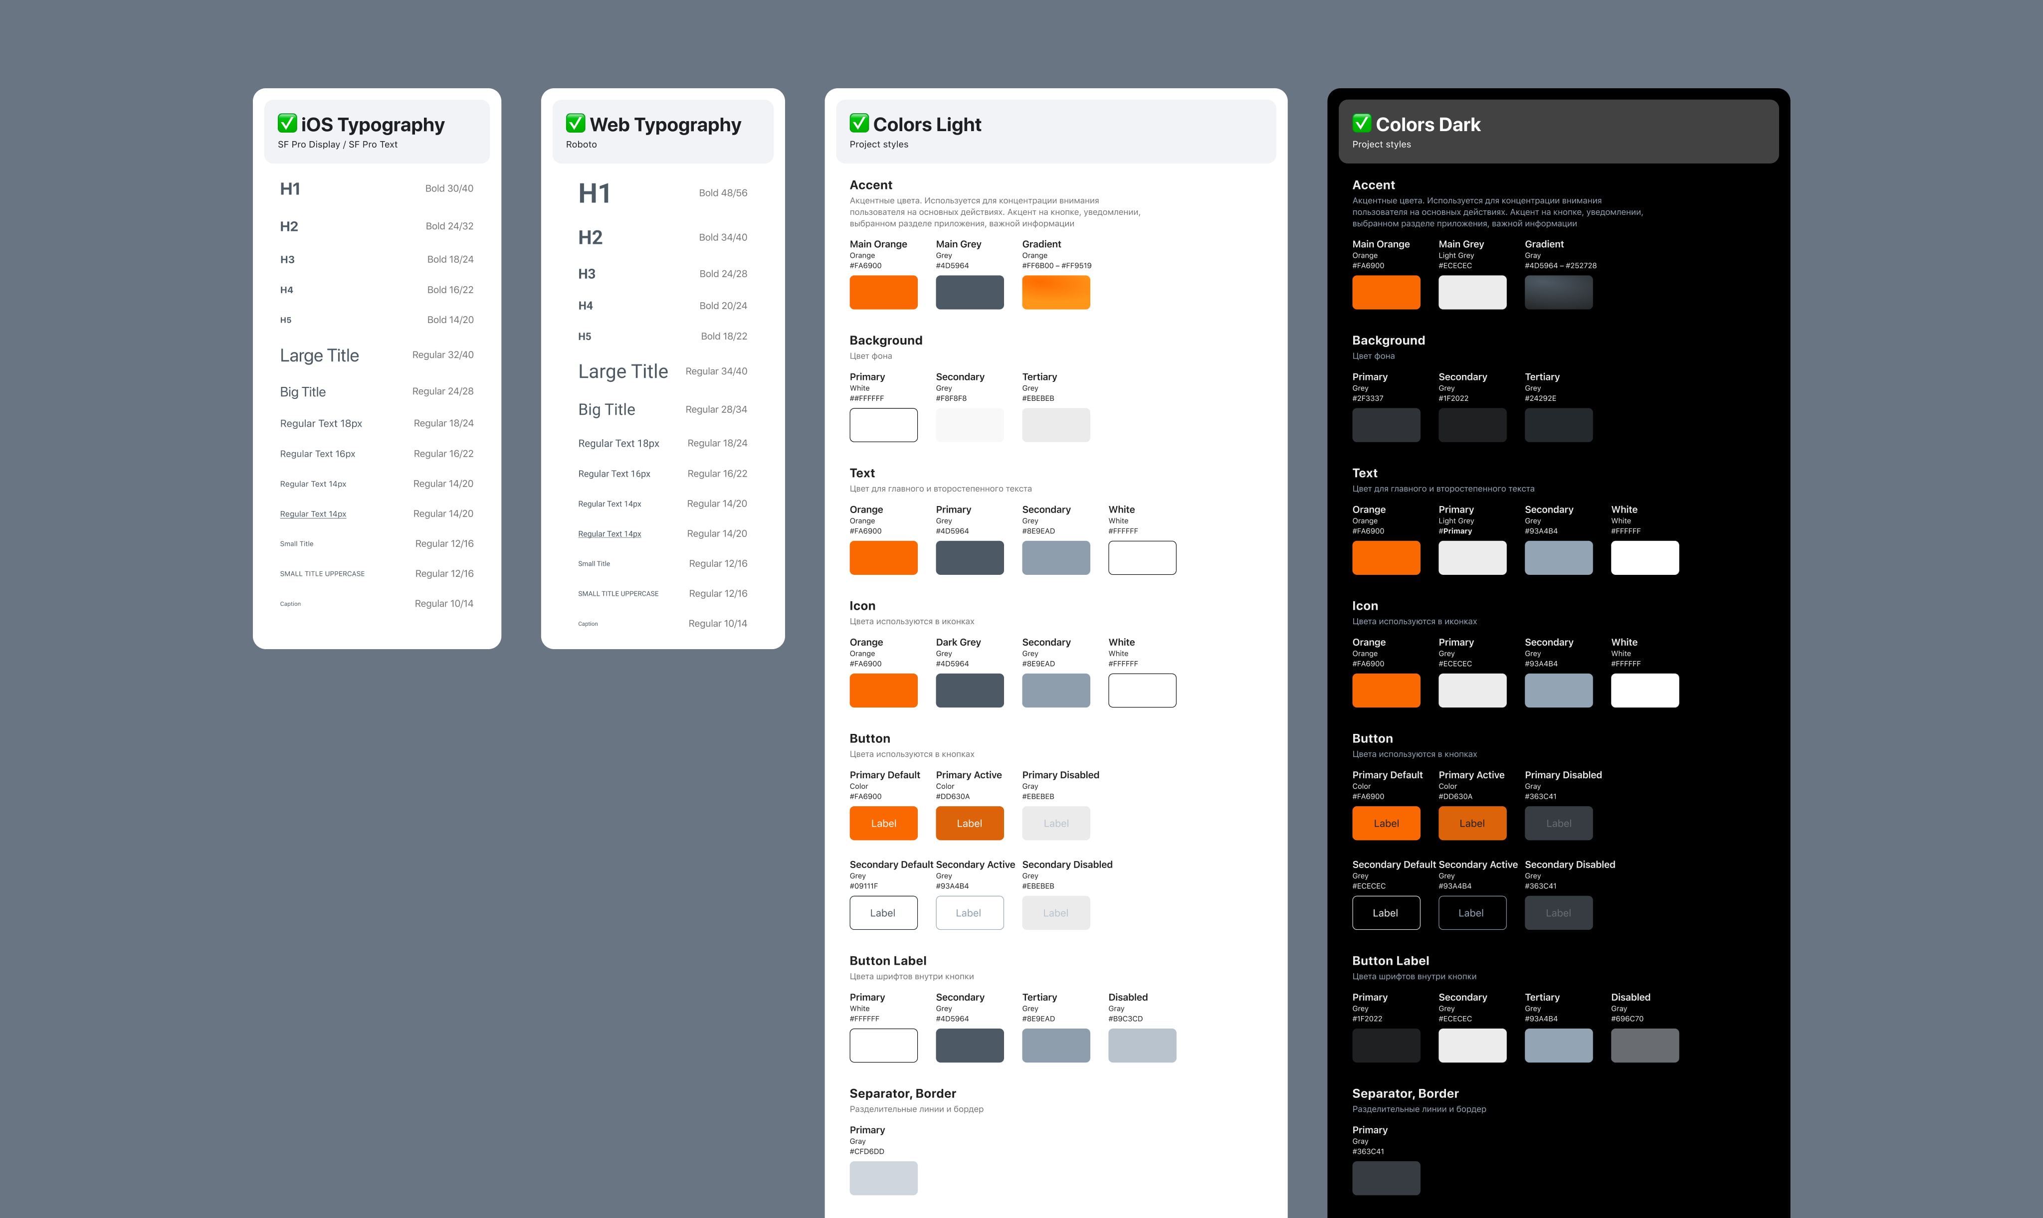The height and width of the screenshot is (1218, 2043).
Task: Click 'Regular 28/34' spec in Web Typography
Action: click(717, 409)
